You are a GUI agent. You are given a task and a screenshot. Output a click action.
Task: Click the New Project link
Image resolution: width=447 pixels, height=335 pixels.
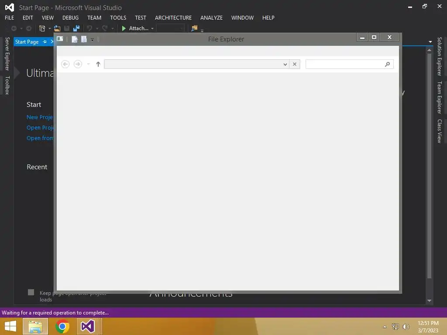coord(40,117)
